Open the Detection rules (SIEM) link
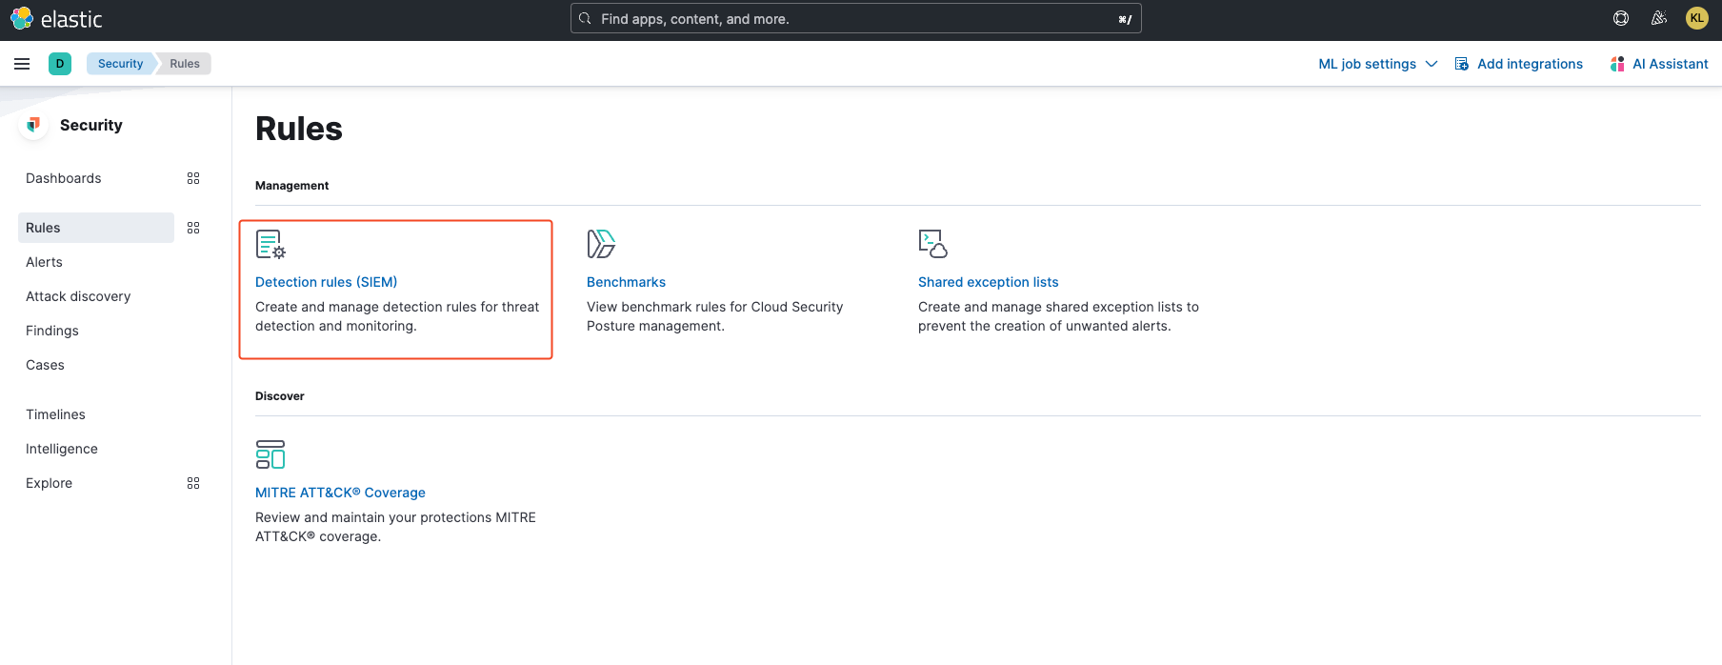 point(326,282)
